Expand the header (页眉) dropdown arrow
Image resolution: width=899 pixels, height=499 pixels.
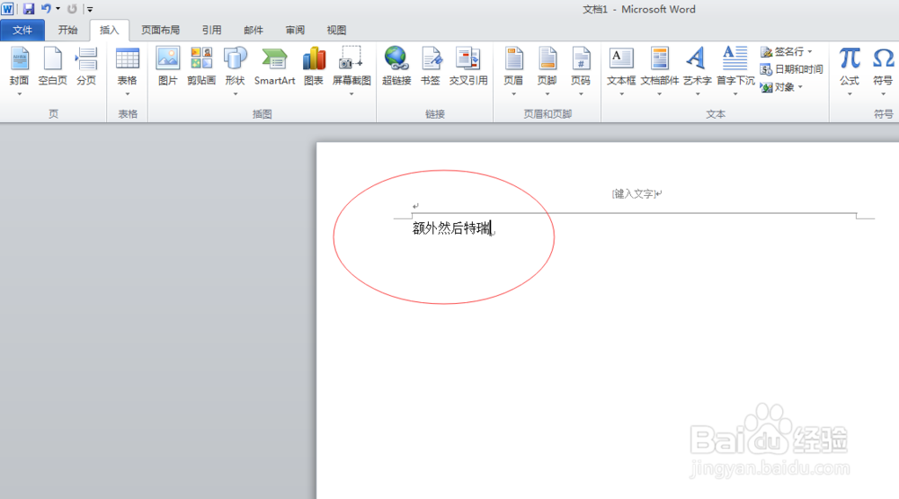pos(513,94)
